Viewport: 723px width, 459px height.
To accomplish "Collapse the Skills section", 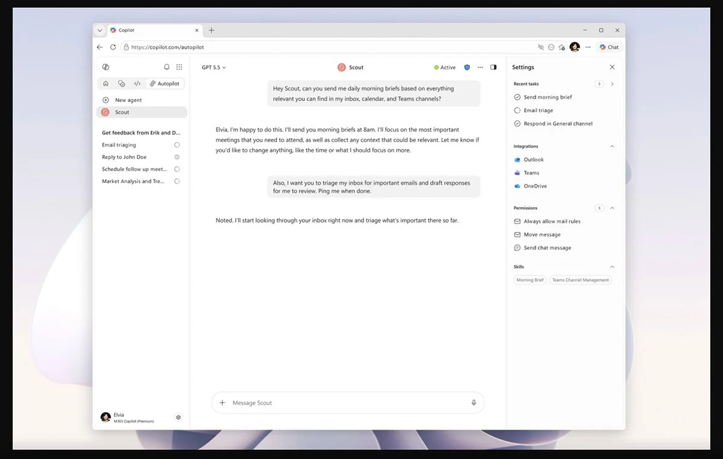I will tap(612, 266).
